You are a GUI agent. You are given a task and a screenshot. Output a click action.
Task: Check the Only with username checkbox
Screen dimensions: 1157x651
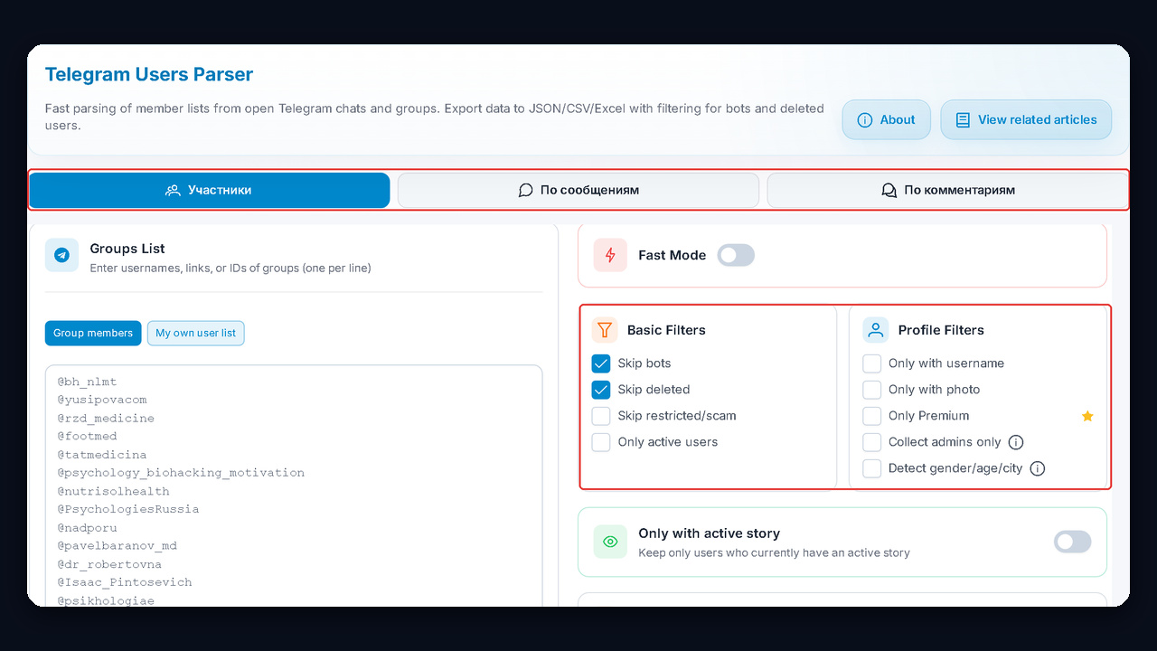tap(872, 363)
